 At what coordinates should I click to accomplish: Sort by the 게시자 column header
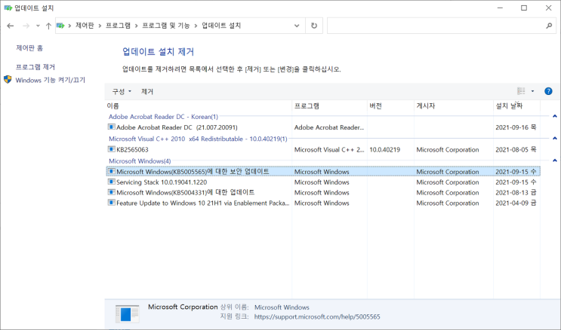coord(454,105)
